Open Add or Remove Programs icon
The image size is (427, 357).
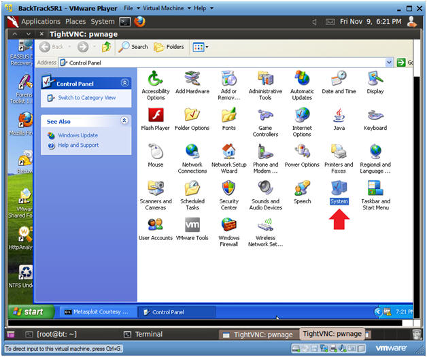(x=228, y=85)
